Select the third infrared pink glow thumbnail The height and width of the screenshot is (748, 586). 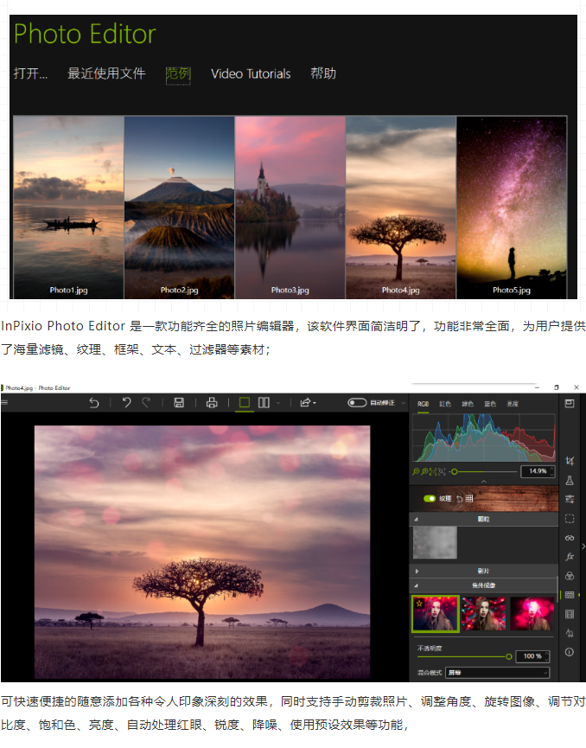click(532, 614)
